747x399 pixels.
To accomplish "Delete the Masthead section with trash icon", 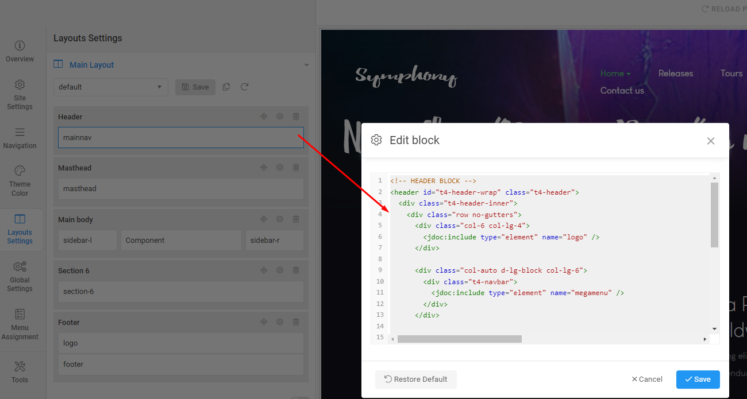I will pyautogui.click(x=296, y=168).
